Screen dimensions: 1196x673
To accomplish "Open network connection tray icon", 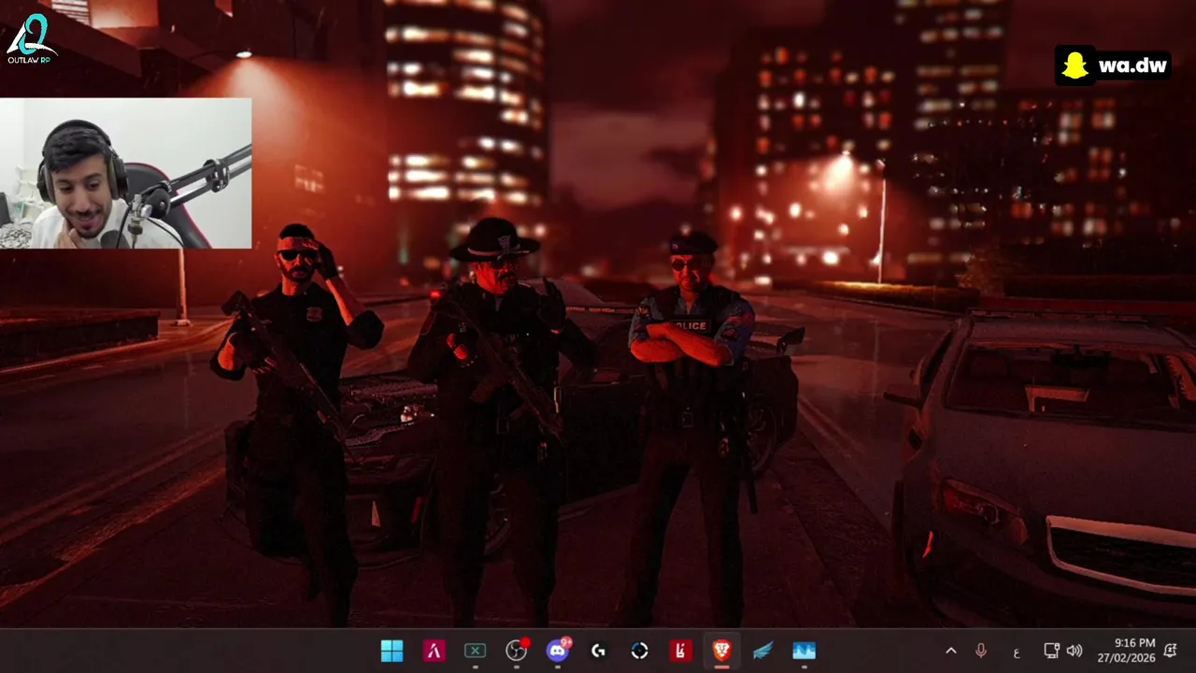I will click(1051, 651).
